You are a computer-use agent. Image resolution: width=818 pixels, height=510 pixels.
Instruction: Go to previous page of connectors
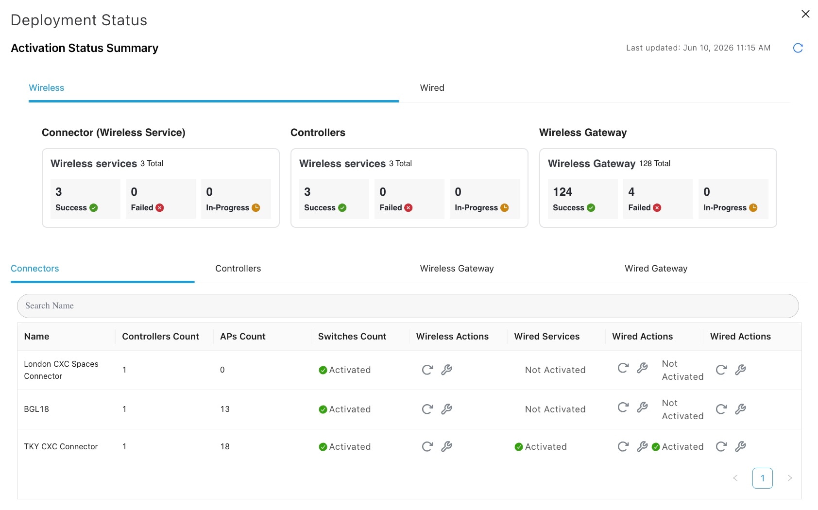click(x=735, y=478)
